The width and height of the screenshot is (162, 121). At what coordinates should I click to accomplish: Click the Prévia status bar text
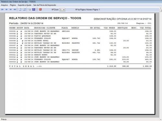(x=4, y=119)
